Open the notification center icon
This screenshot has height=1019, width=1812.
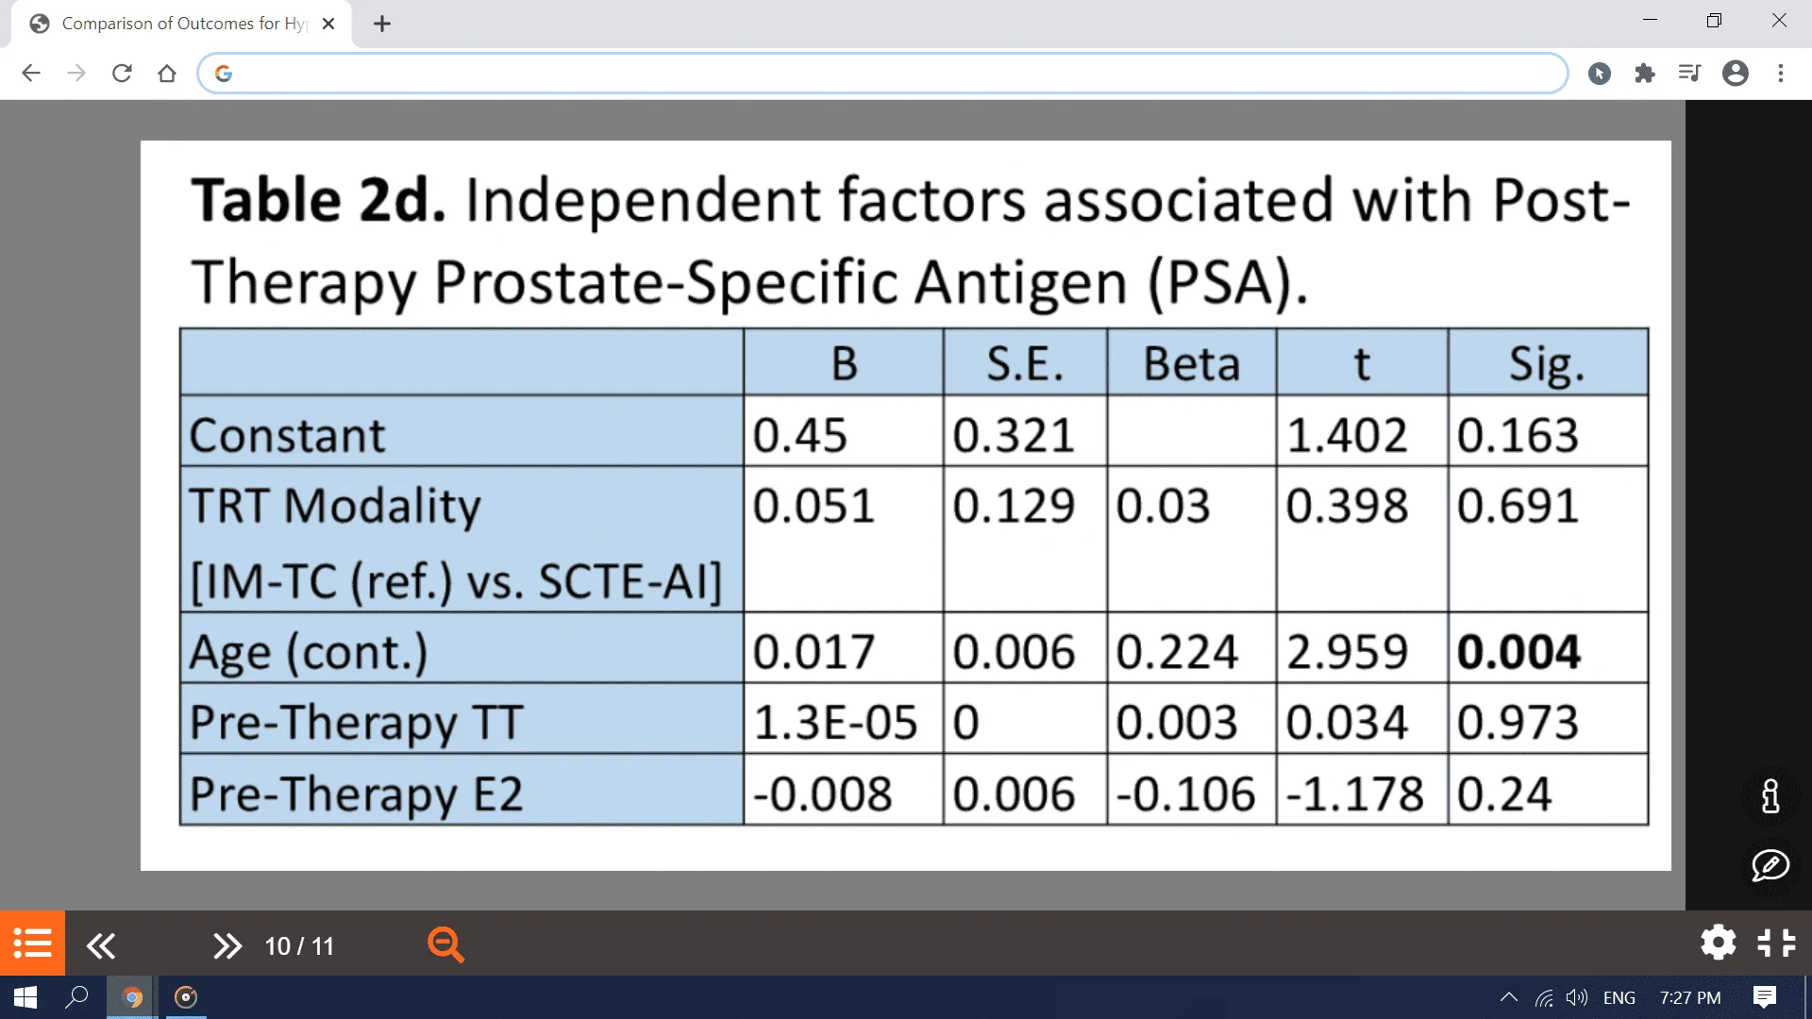(x=1765, y=997)
